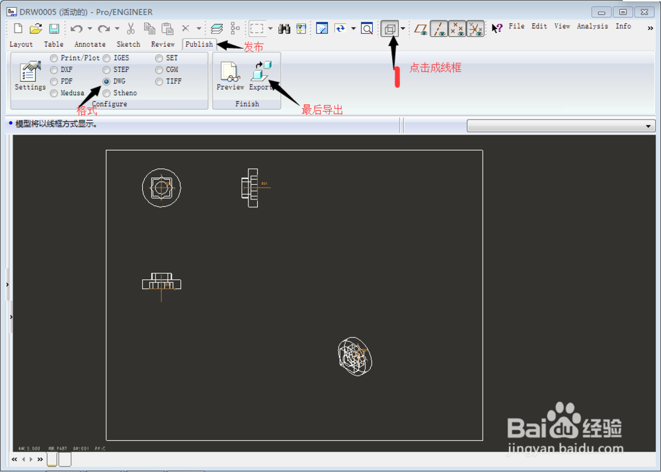Screen dimensions: 661x472
Task: Toggle datum axes display
Action: (439, 28)
